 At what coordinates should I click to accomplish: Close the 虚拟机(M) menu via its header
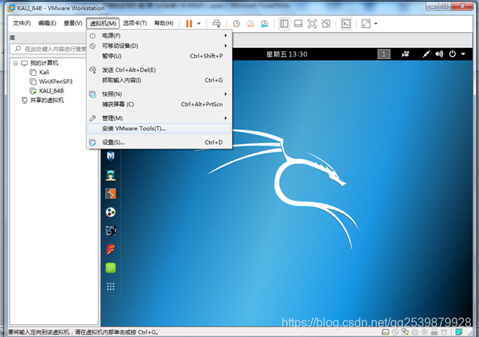pyautogui.click(x=103, y=23)
